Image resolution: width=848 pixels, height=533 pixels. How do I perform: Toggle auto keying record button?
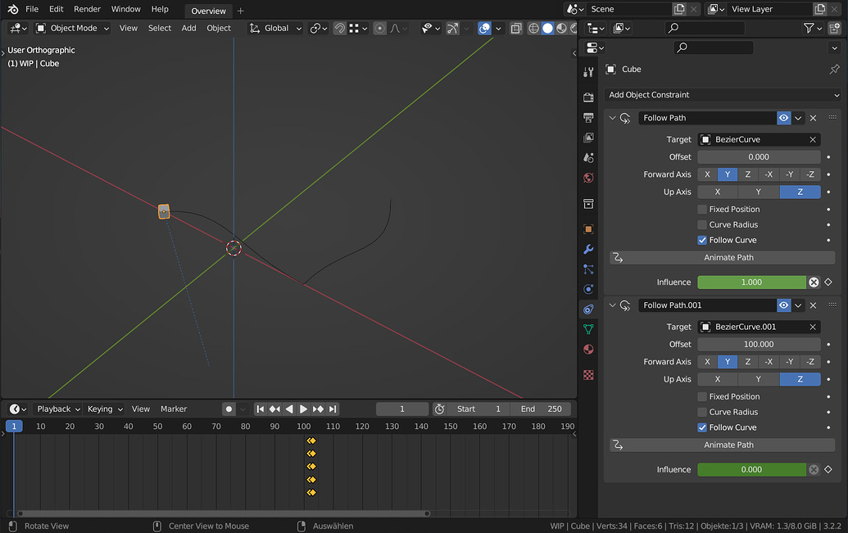click(x=229, y=409)
